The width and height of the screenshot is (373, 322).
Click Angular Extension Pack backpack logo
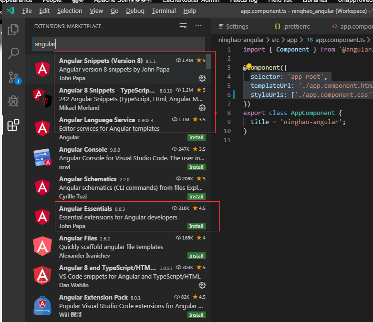click(x=42, y=306)
